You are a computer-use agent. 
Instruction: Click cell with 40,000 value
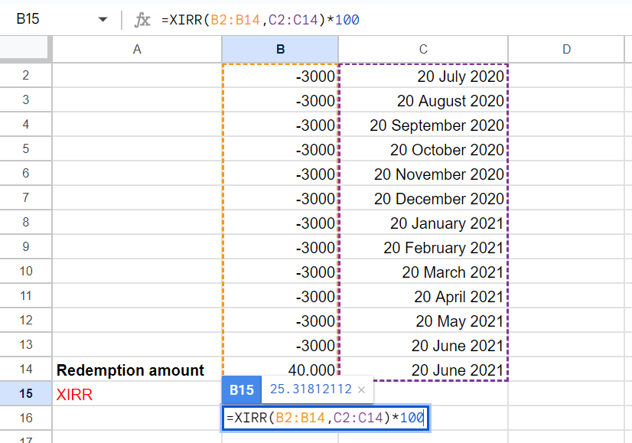[280, 370]
